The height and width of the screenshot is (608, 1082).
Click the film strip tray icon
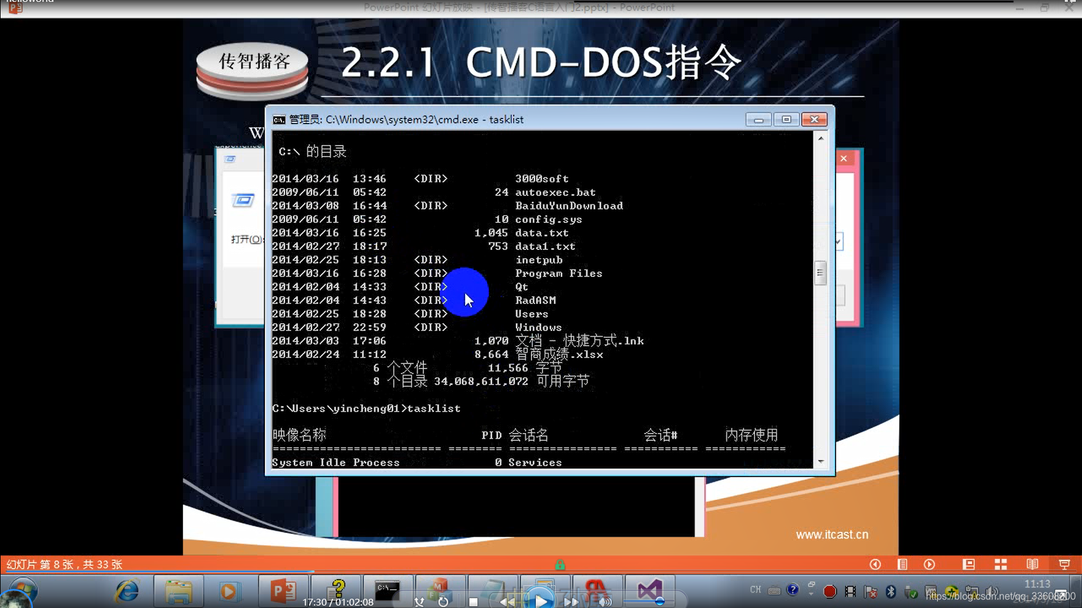point(850,591)
